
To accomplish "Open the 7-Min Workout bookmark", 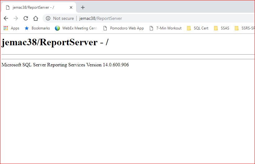I will [165, 28].
